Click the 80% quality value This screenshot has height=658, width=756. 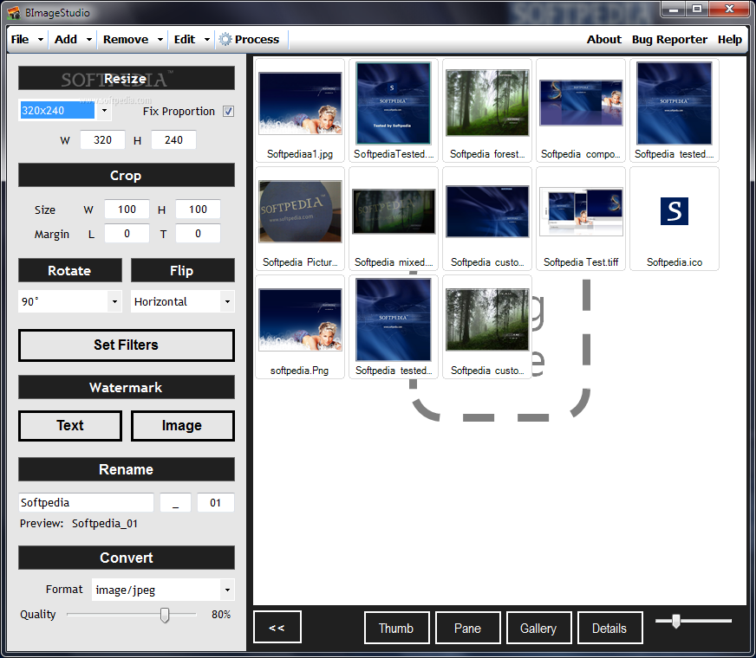point(221,615)
